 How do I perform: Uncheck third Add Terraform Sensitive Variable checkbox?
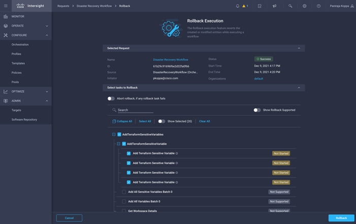pos(128,173)
